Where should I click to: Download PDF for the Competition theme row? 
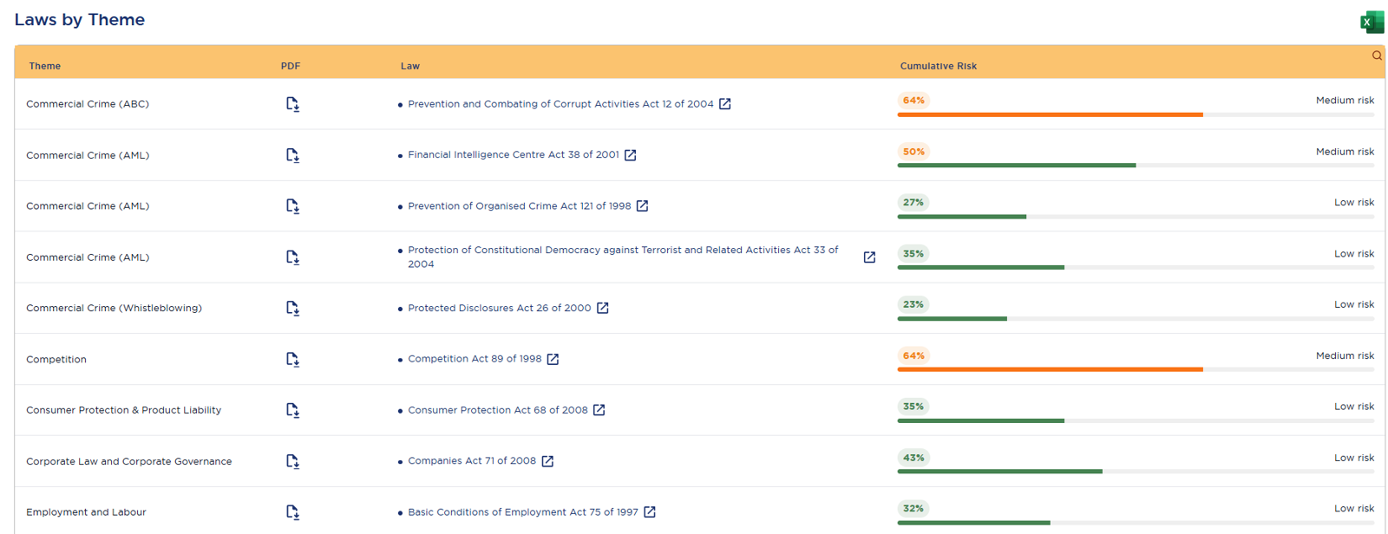(x=292, y=359)
